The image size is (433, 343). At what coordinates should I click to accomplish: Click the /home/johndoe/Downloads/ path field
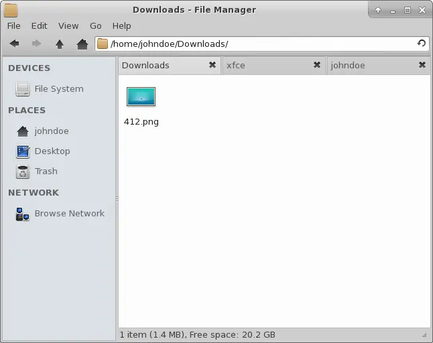pyautogui.click(x=262, y=44)
